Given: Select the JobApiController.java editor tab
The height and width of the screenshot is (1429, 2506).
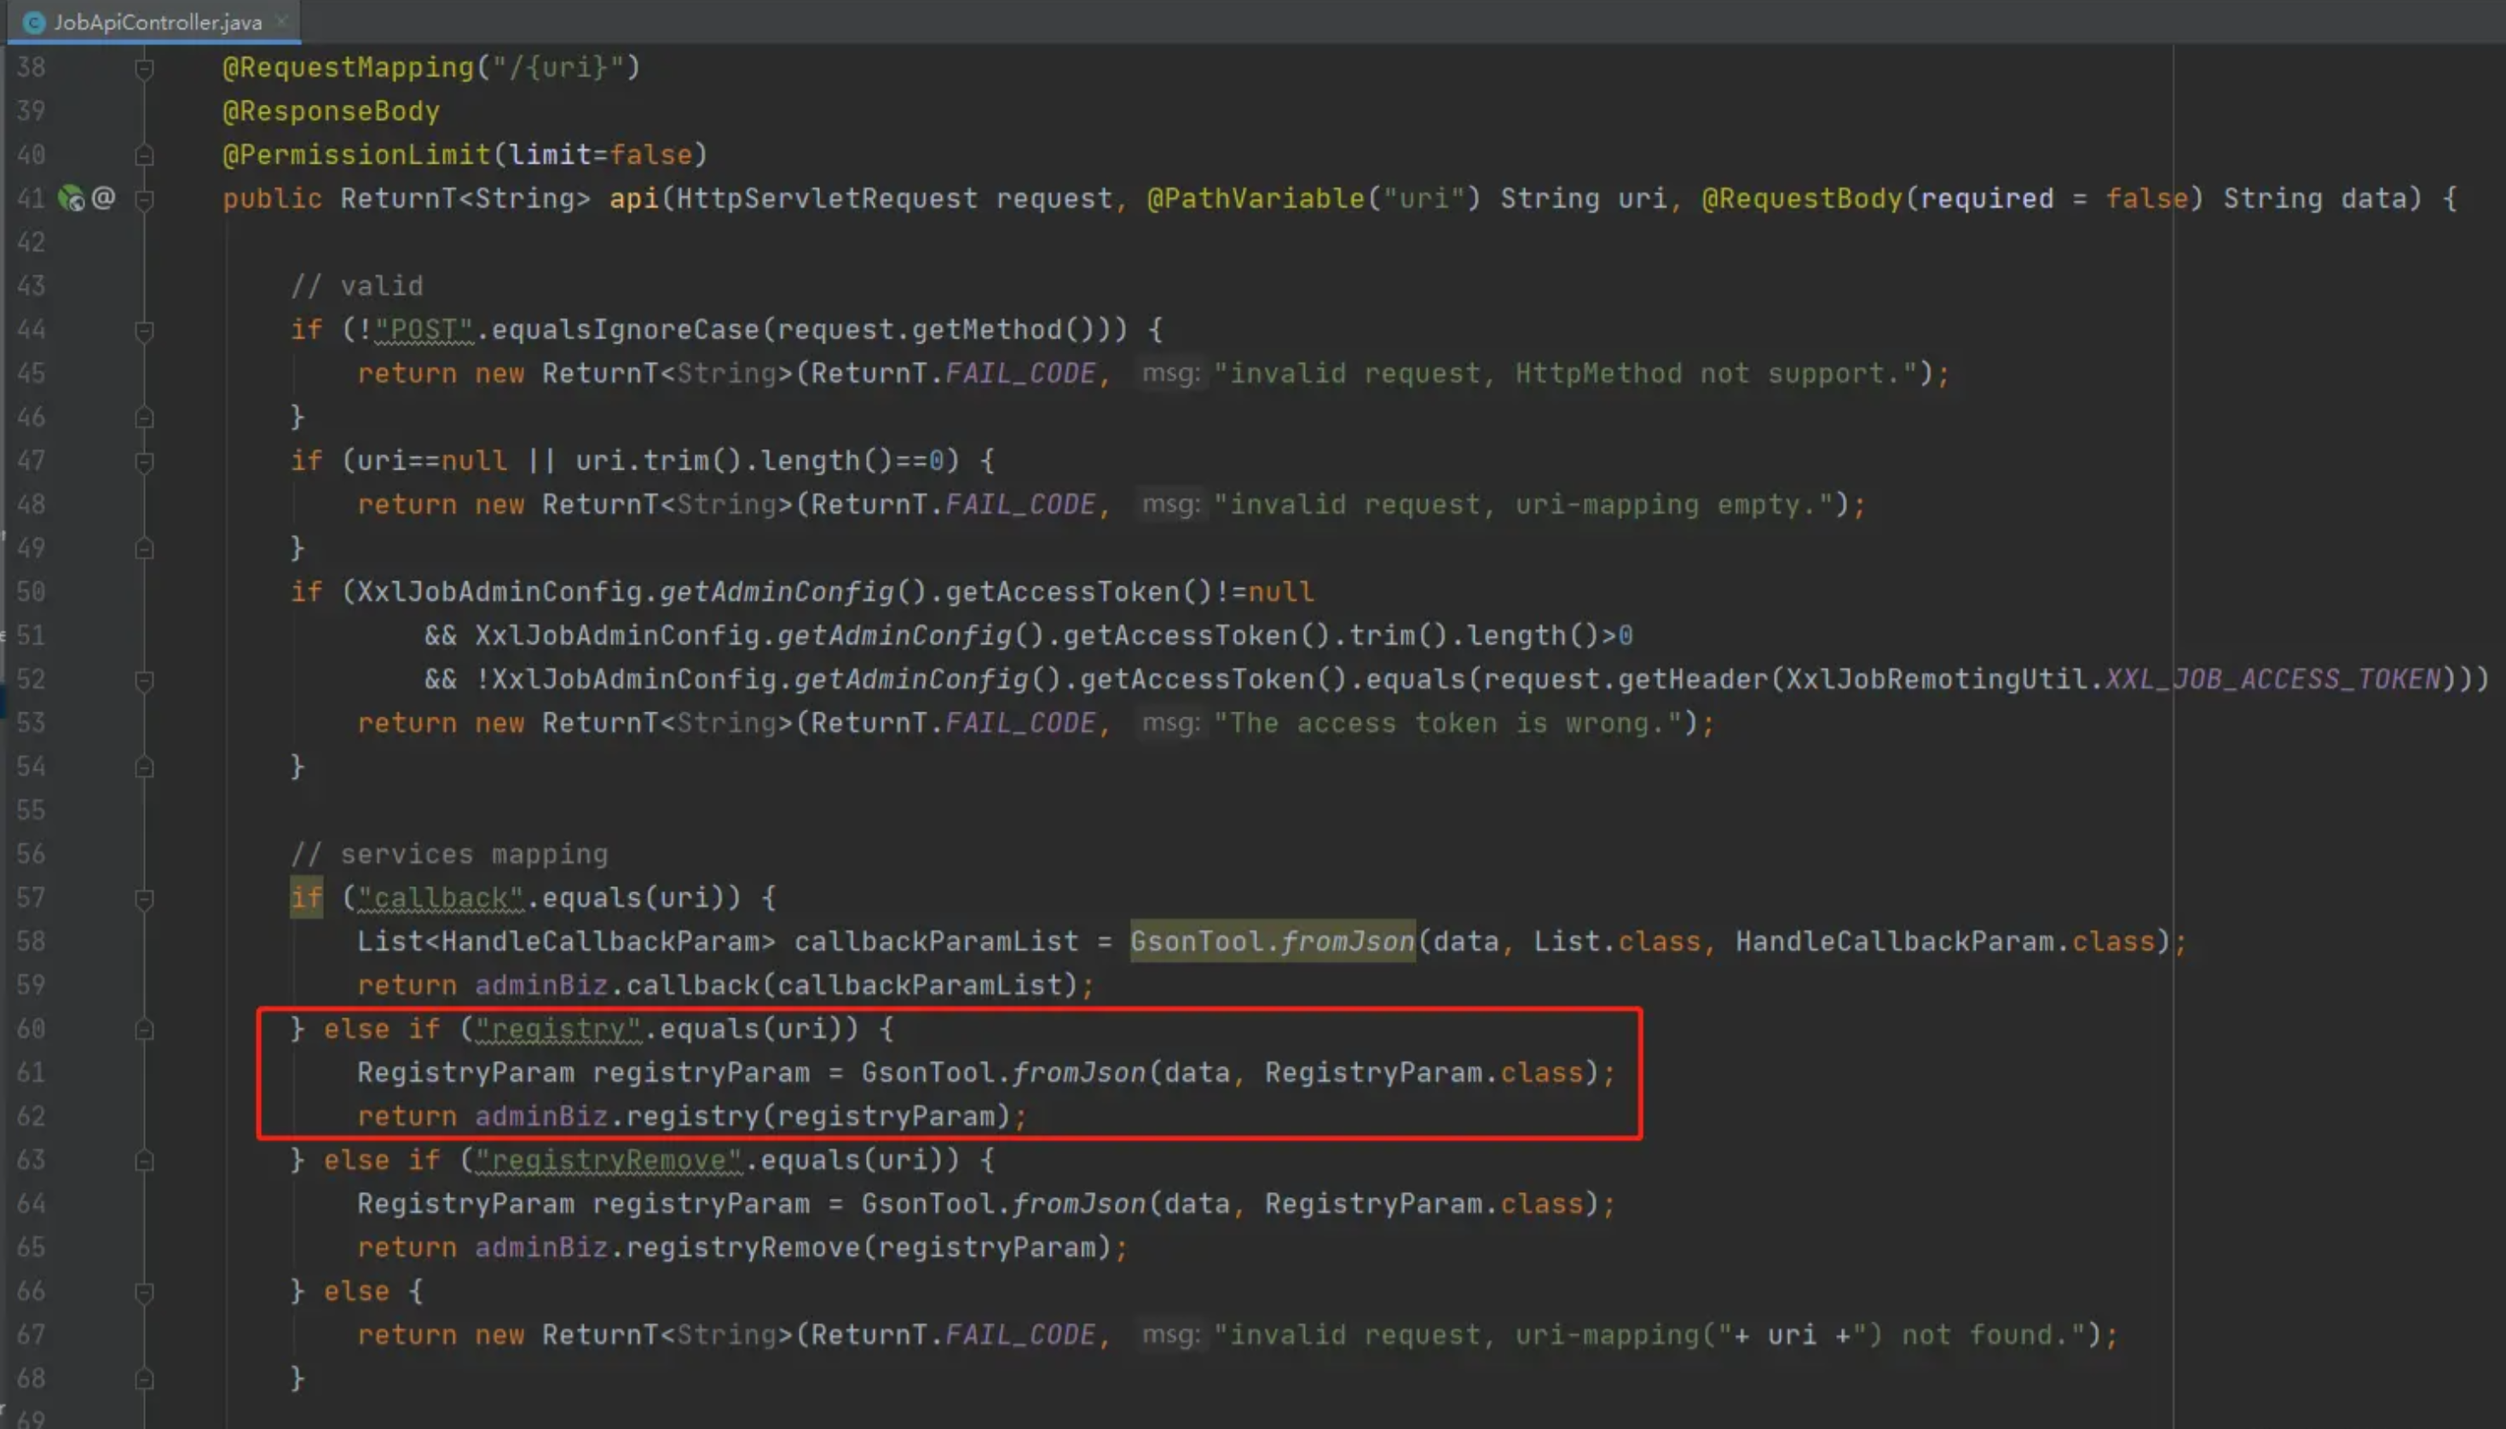Looking at the screenshot, I should [x=154, y=21].
